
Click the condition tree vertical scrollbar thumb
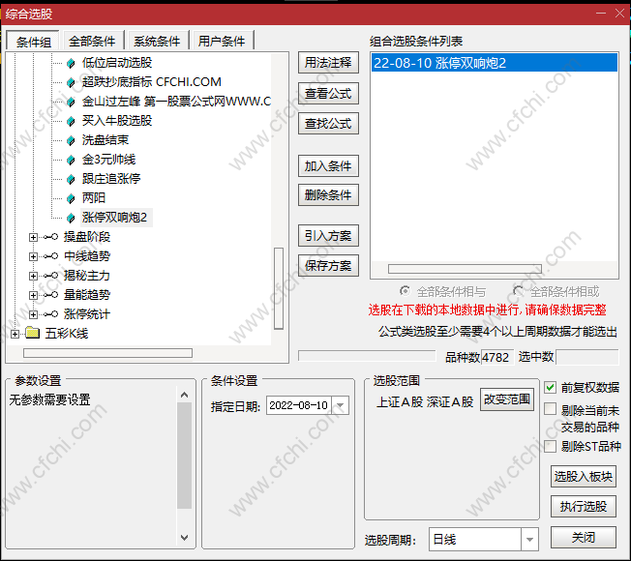279,288
